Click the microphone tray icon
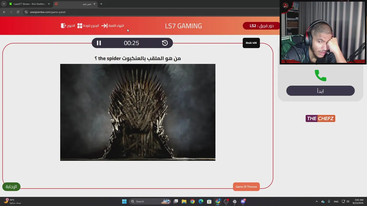The width and height of the screenshot is (367, 206). [329, 201]
